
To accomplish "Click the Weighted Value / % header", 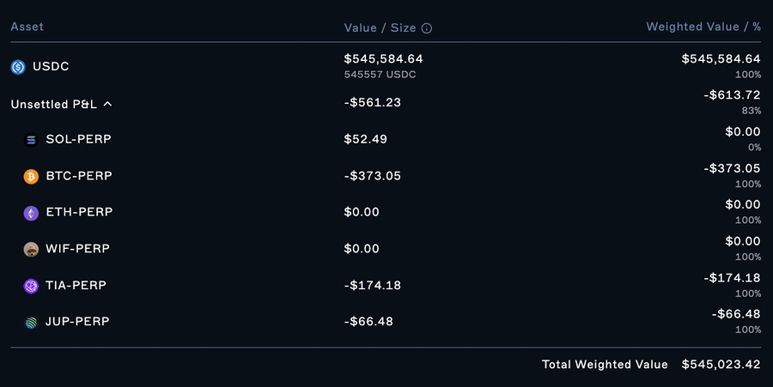I will pyautogui.click(x=703, y=27).
